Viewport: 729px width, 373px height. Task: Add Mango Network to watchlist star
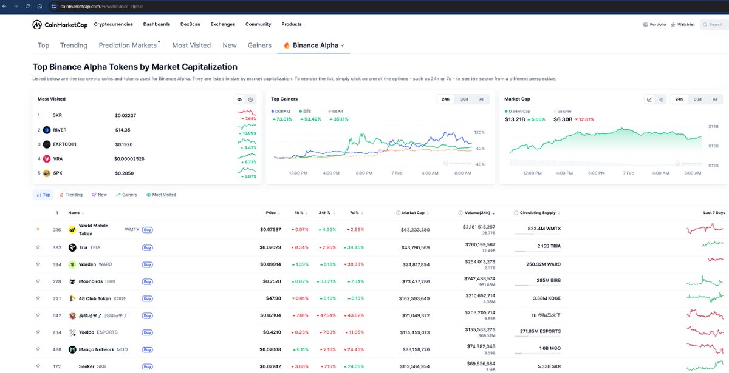38,349
